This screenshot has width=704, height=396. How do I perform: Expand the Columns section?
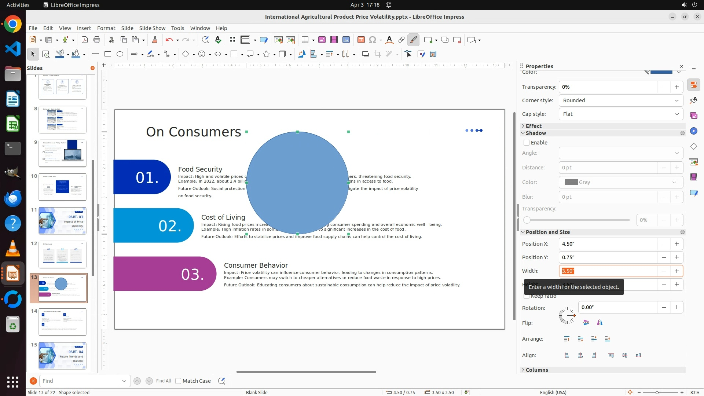click(x=536, y=370)
